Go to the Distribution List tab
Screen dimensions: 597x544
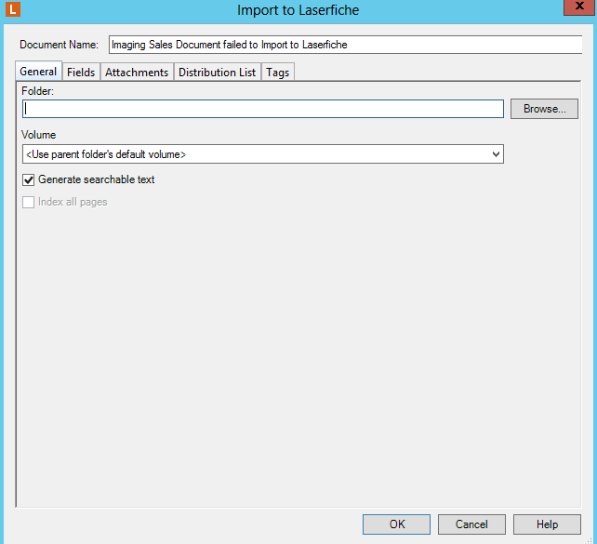click(217, 73)
